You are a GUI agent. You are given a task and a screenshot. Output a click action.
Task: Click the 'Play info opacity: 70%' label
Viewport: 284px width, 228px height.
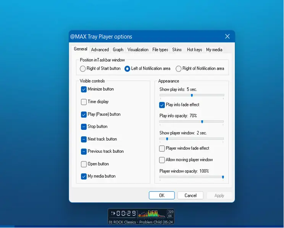(178, 116)
